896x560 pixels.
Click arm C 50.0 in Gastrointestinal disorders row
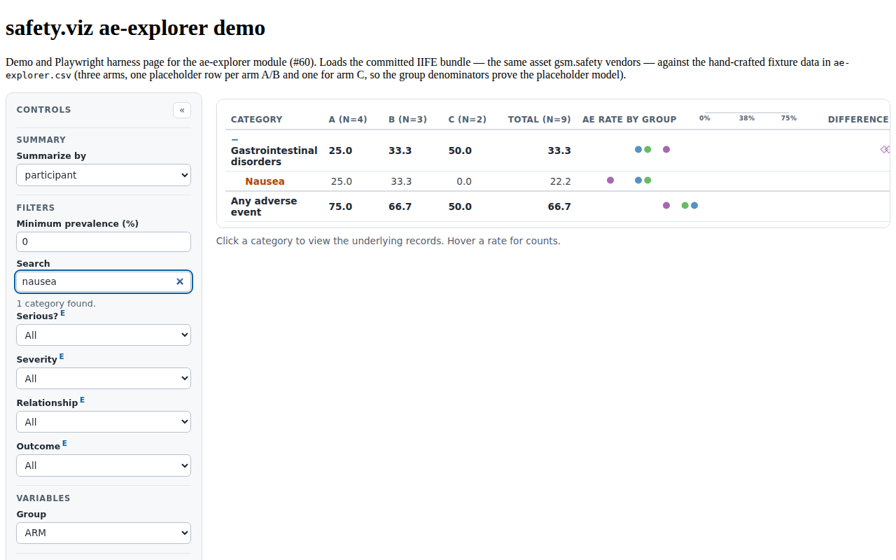460,150
